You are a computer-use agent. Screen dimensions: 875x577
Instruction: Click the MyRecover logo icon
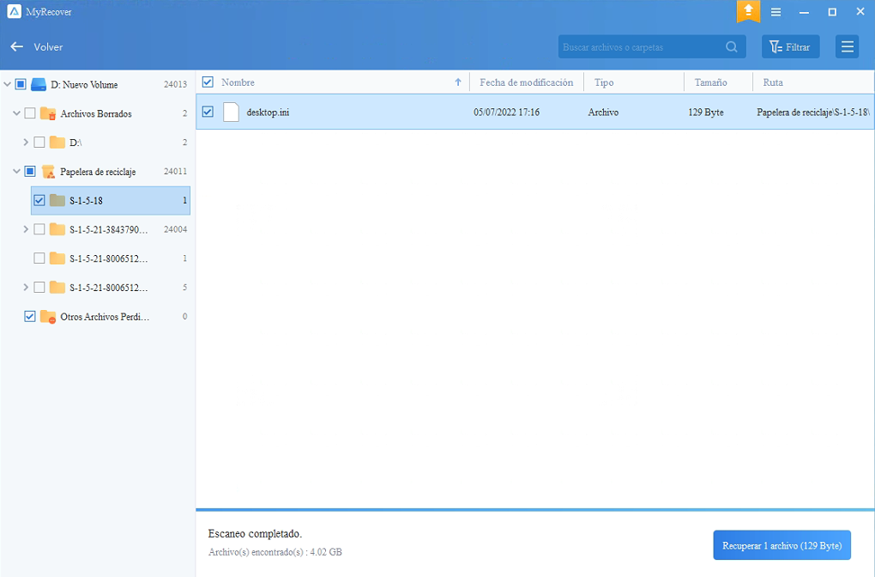14,11
